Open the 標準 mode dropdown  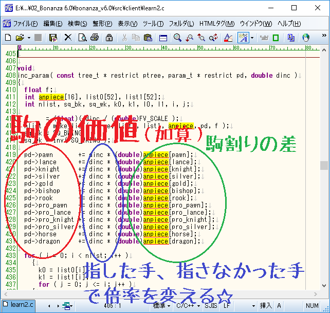[161, 306]
